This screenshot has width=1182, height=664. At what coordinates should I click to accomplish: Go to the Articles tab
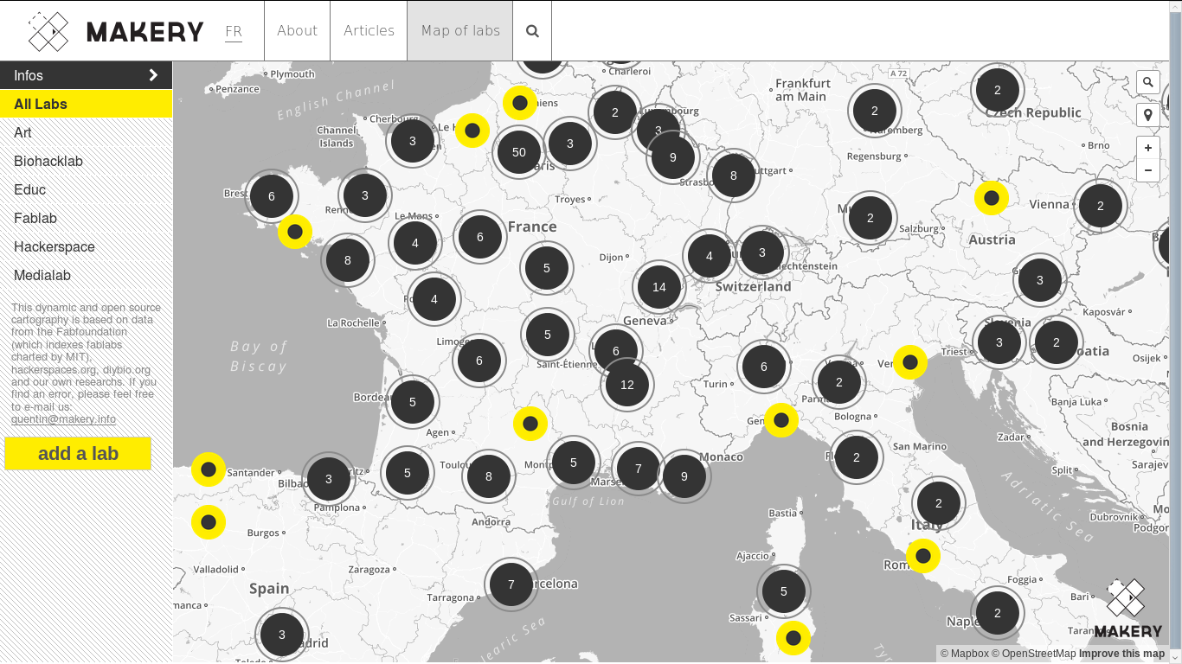(369, 31)
